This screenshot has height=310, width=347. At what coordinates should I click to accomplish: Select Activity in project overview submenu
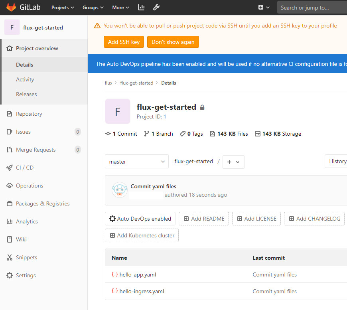(x=25, y=79)
